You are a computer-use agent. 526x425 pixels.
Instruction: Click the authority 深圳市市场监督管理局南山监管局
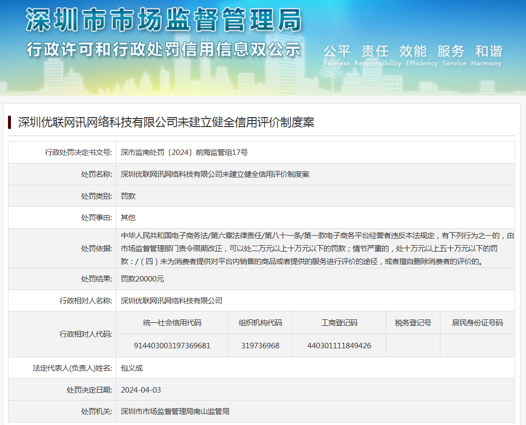pyautogui.click(x=175, y=412)
